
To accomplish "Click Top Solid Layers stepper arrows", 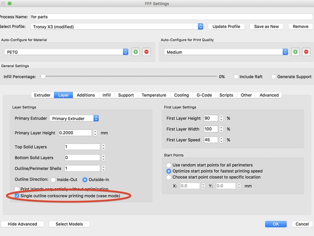I will click(x=103, y=147).
